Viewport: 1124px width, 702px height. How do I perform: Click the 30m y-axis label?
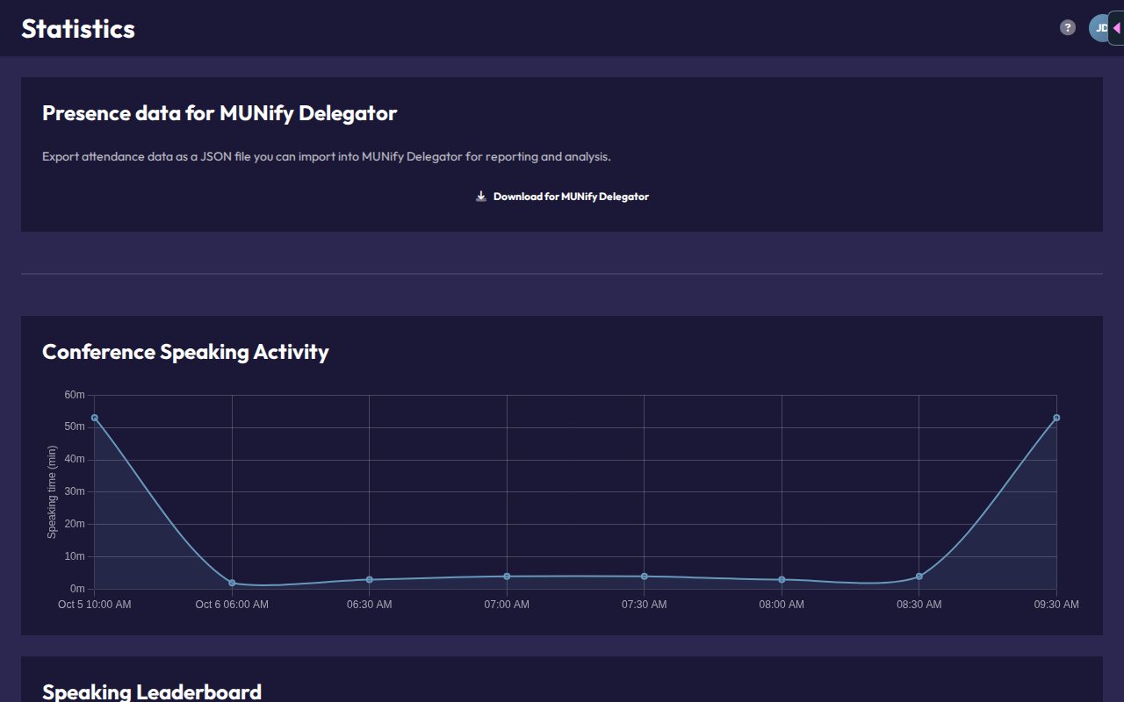pos(75,491)
